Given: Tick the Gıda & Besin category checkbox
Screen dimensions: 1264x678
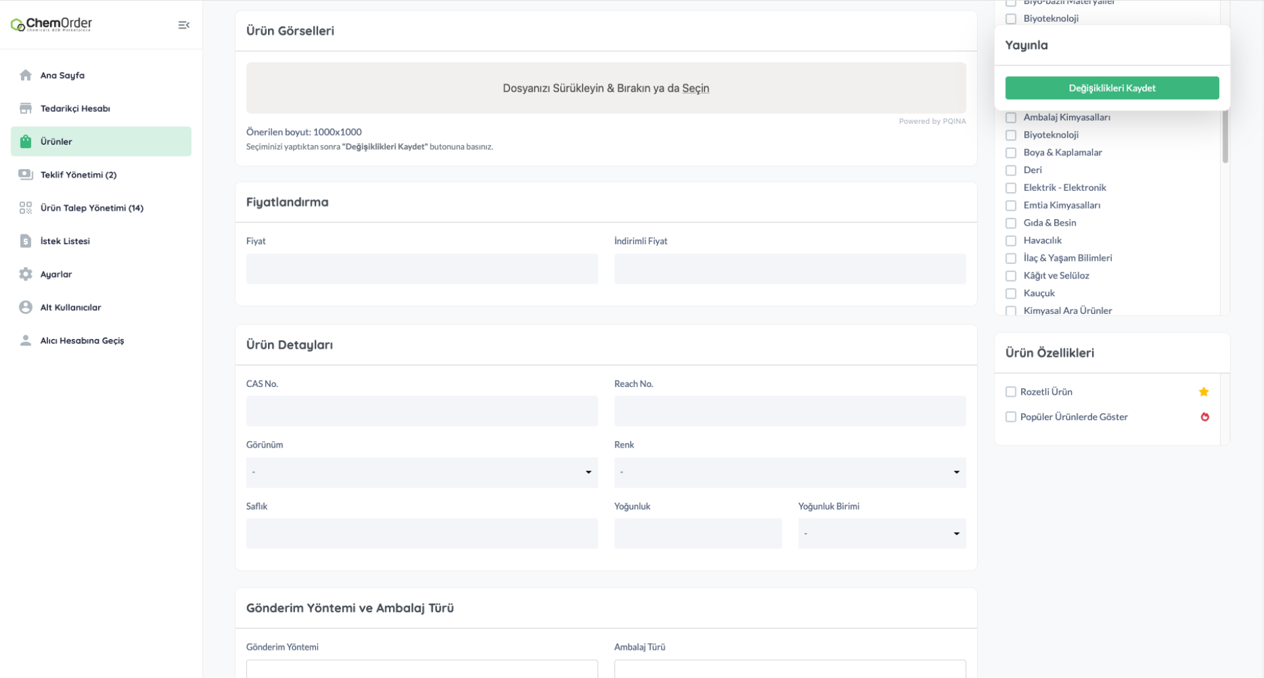Looking at the screenshot, I should point(1011,223).
